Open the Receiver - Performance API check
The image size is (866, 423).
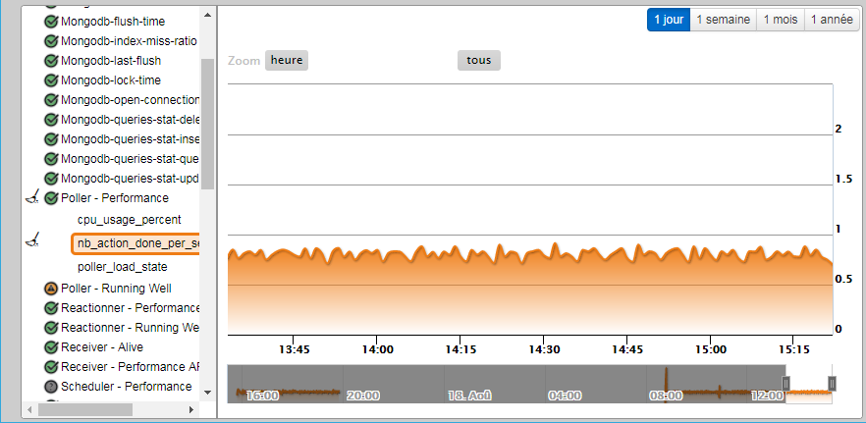[130, 367]
